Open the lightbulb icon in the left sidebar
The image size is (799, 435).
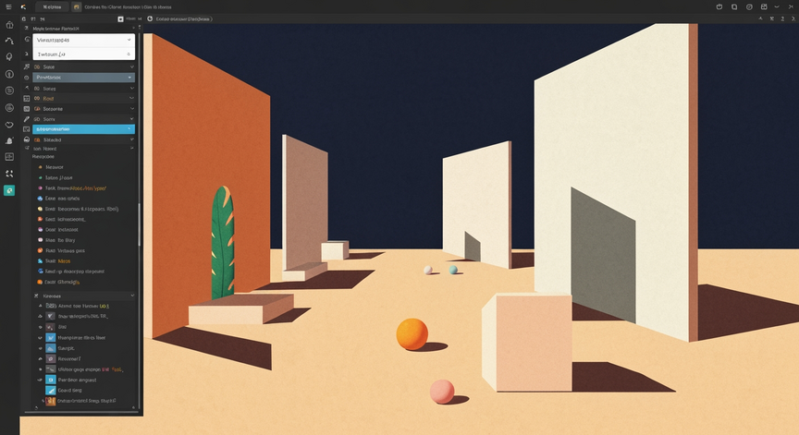[x=9, y=57]
